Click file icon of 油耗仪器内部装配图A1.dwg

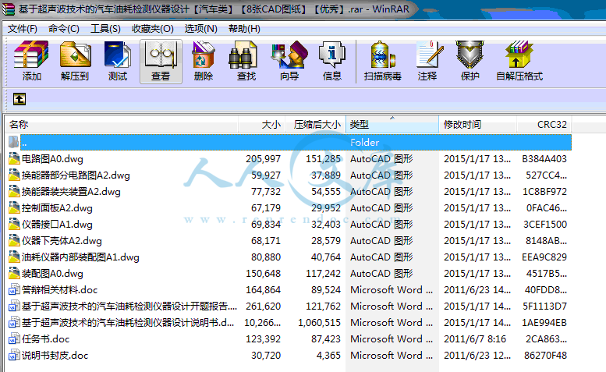[14, 257]
